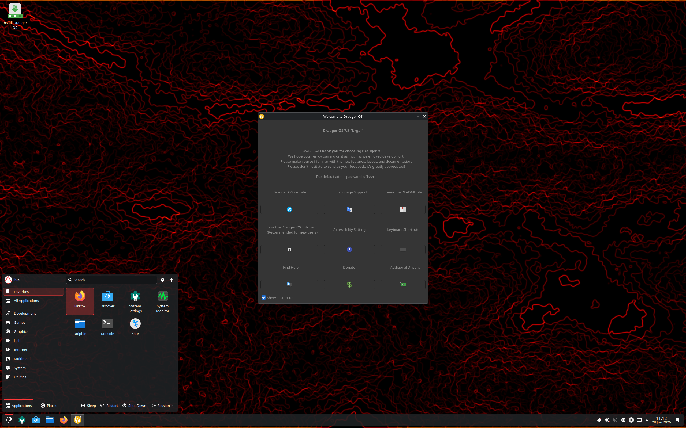686x428 pixels.
Task: Click Welcome window title bar app icon
Action: tap(262, 116)
